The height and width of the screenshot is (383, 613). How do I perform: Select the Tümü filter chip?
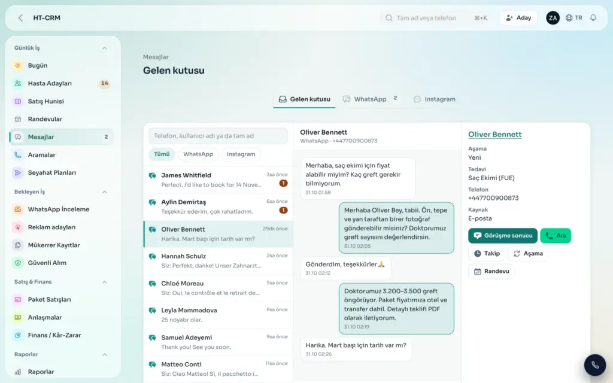162,154
